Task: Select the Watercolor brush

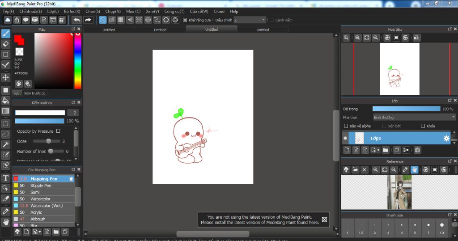Action: [x=40, y=199]
